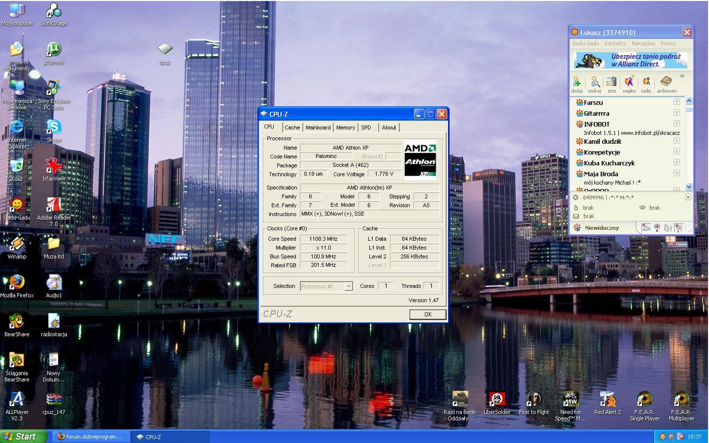Open the IrfanView desktop icon
709x443 pixels.
pyautogui.click(x=54, y=170)
